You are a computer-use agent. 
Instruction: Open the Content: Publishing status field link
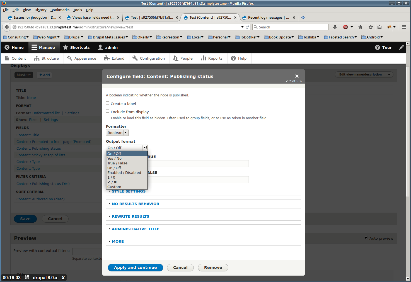click(x=38, y=148)
